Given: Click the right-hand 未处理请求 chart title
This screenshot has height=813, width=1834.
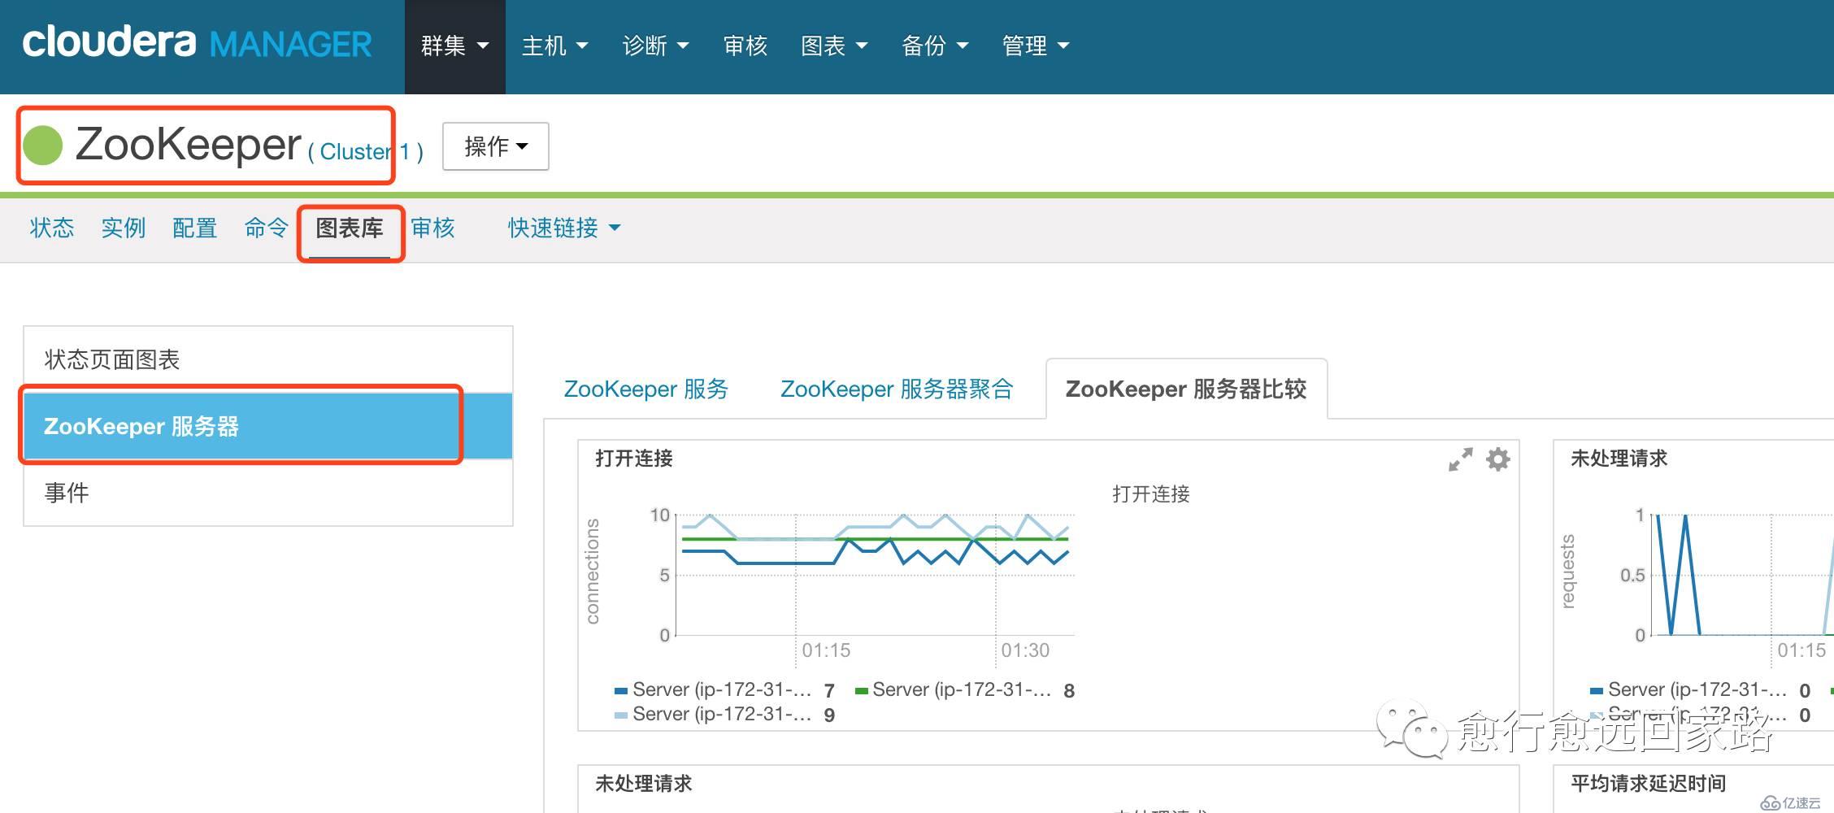Looking at the screenshot, I should (x=1619, y=459).
